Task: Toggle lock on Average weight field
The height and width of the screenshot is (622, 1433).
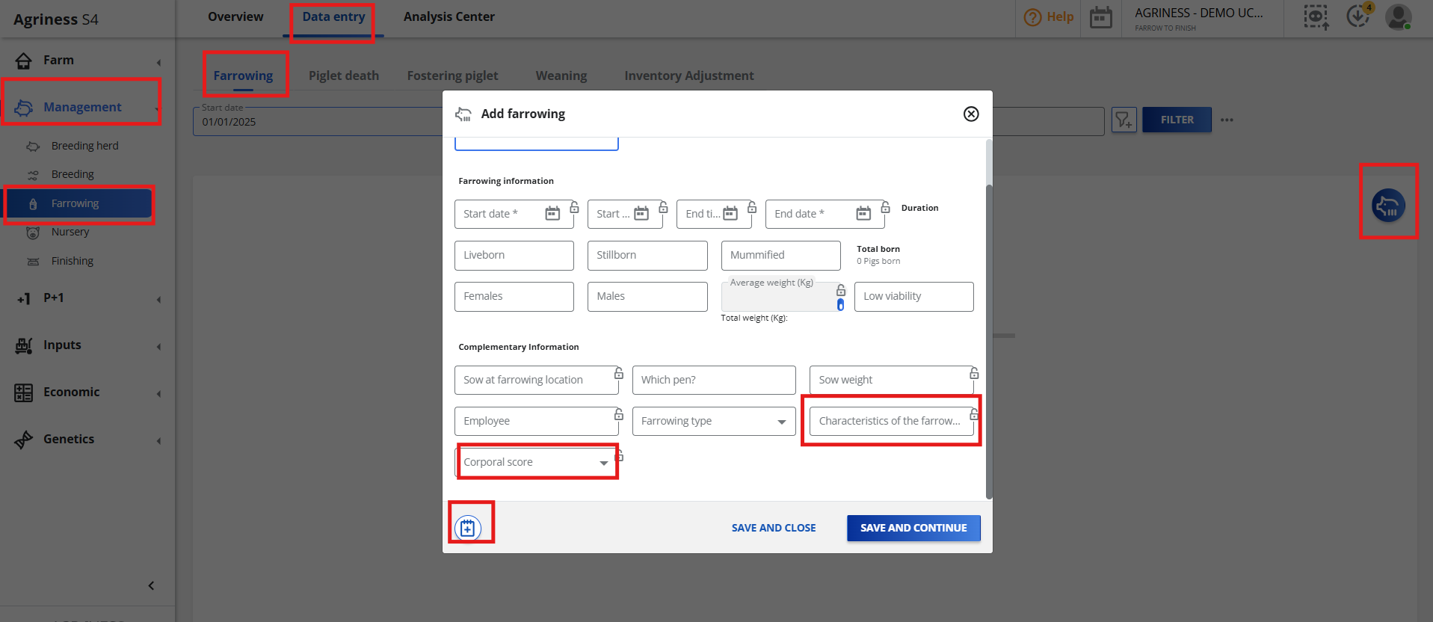Action: [841, 290]
